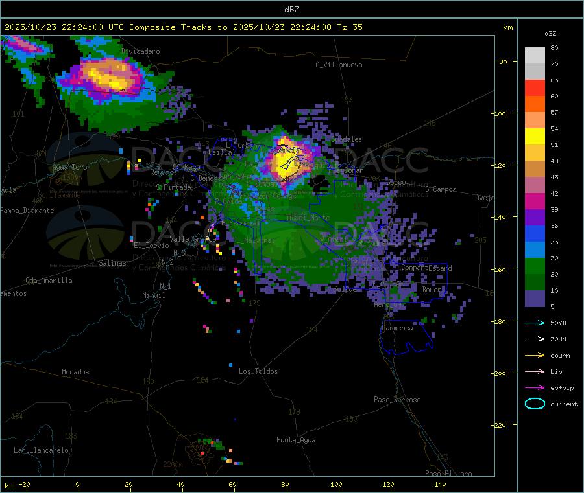This screenshot has width=584, height=493.
Task: Click the 'Pampa_Diamante' map label
Action: 27,211
